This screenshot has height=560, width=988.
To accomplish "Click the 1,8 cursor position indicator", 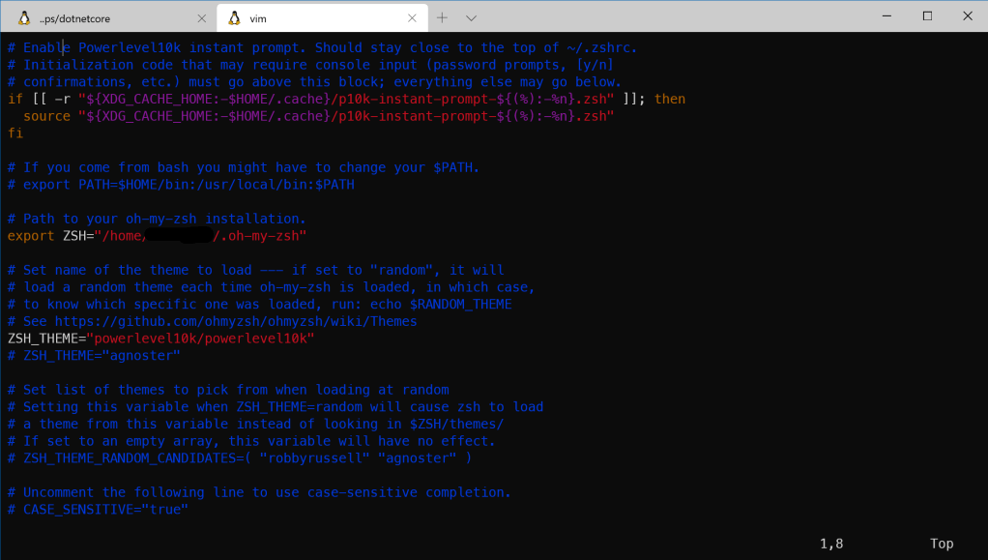I will coord(831,544).
